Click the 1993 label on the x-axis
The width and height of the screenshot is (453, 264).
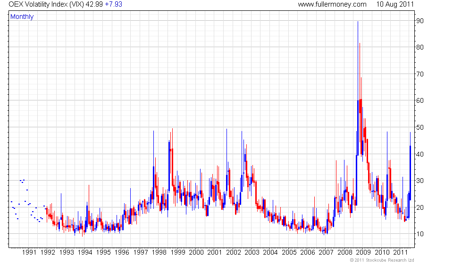(67, 253)
